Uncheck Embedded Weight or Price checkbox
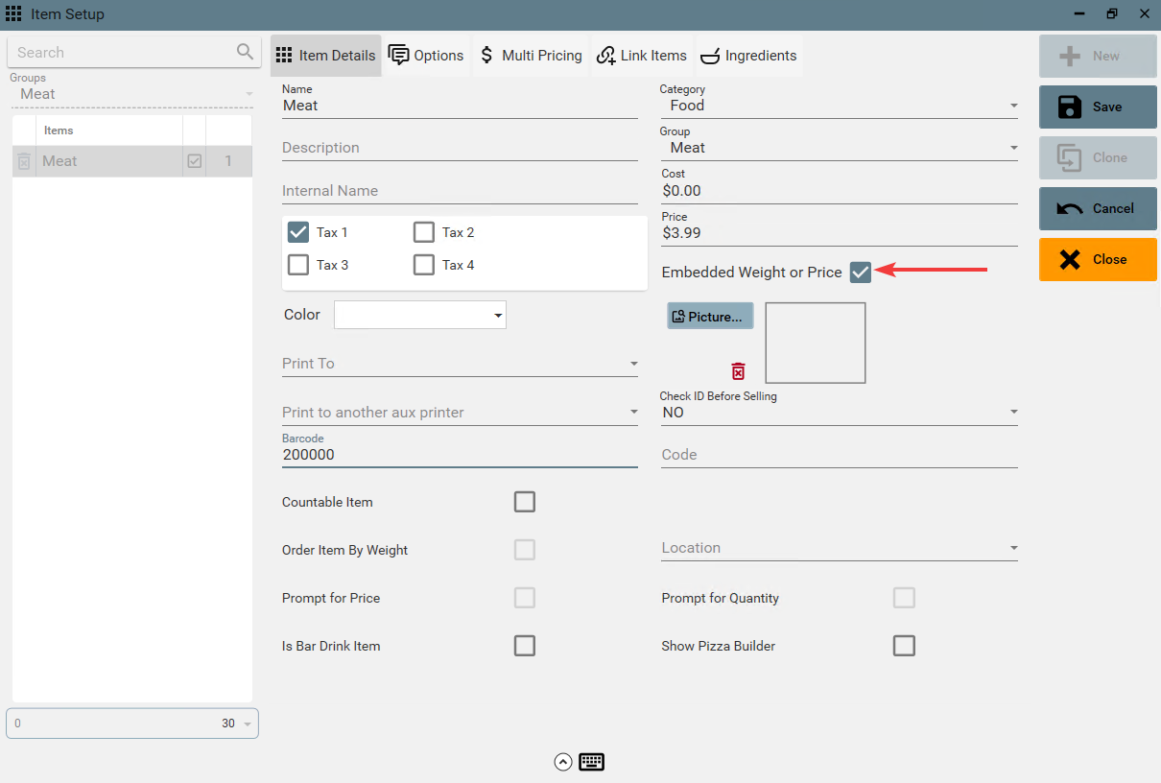1161x783 pixels. (861, 273)
